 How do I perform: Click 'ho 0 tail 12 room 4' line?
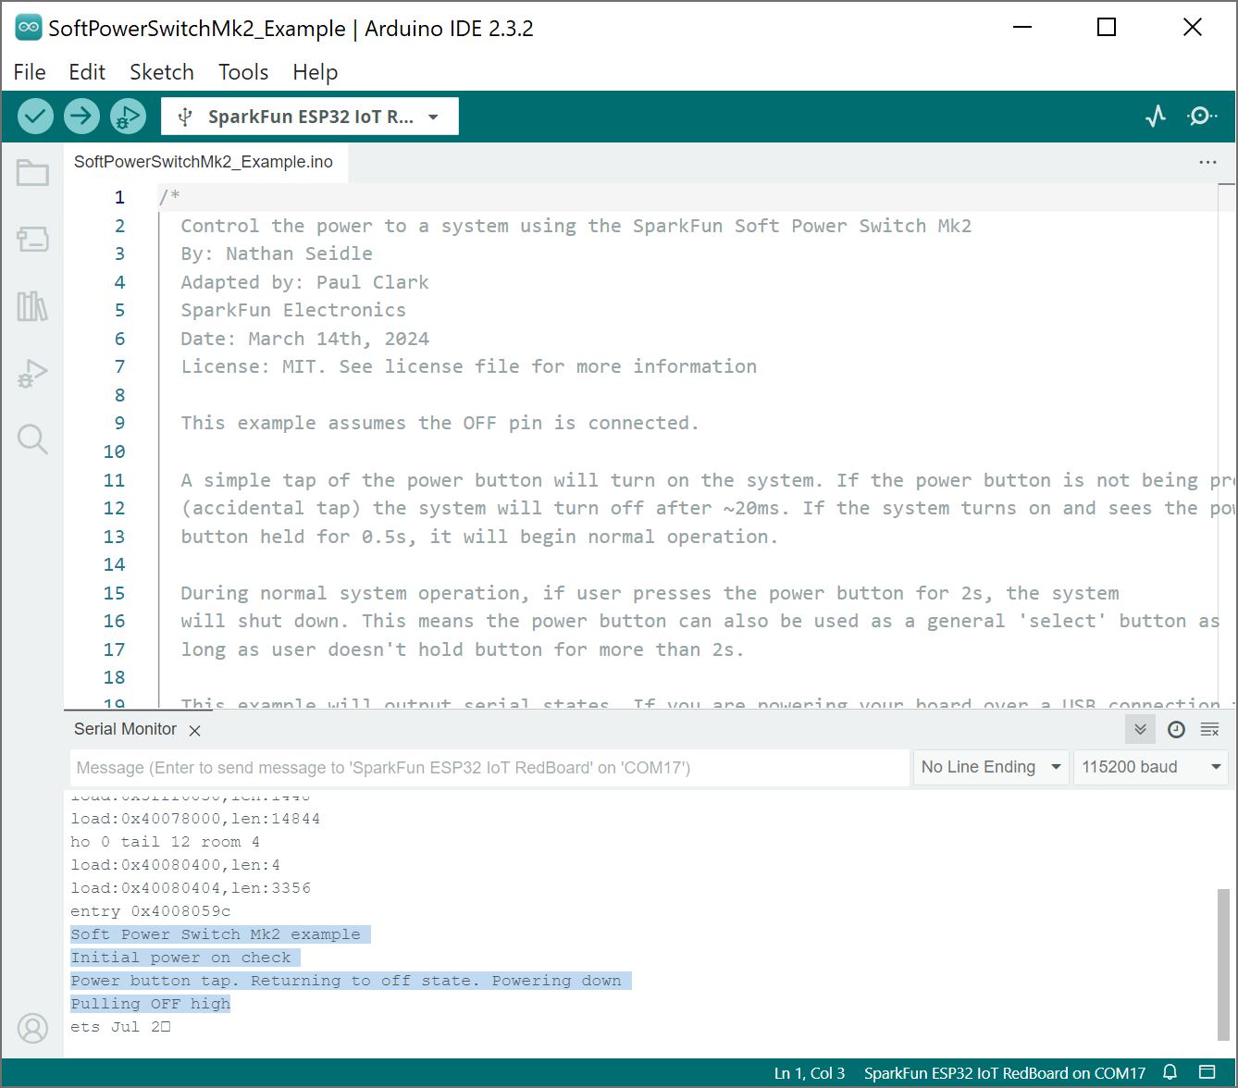coord(165,842)
